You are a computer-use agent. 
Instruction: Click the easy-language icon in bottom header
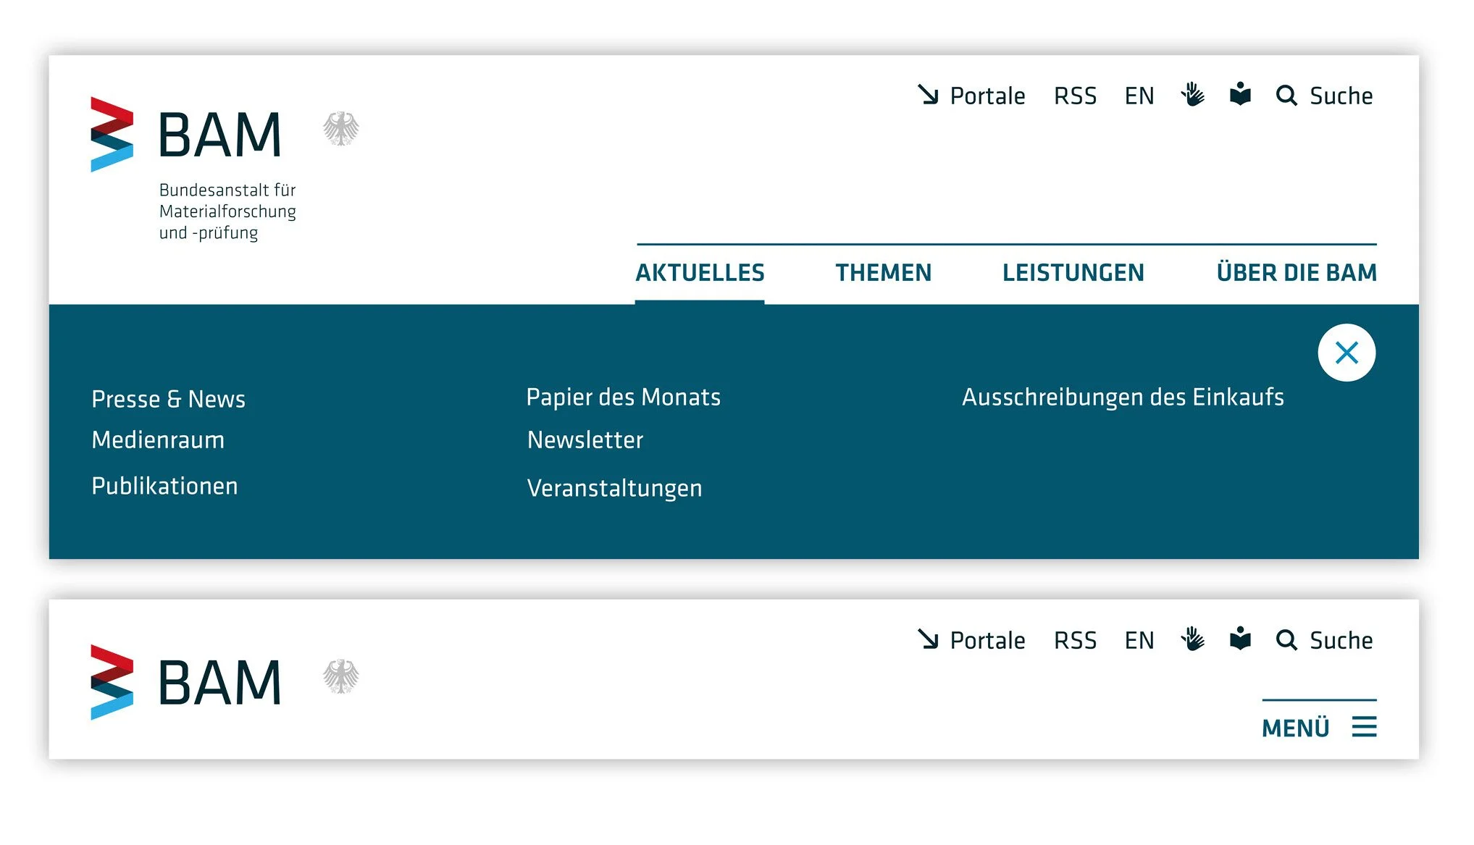[1240, 639]
